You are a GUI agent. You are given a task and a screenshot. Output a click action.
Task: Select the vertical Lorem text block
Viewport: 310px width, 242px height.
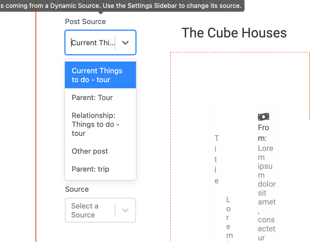point(229,219)
